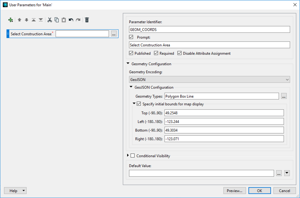Click the Cancel button
This screenshot has width=300, height=198.
point(285,191)
